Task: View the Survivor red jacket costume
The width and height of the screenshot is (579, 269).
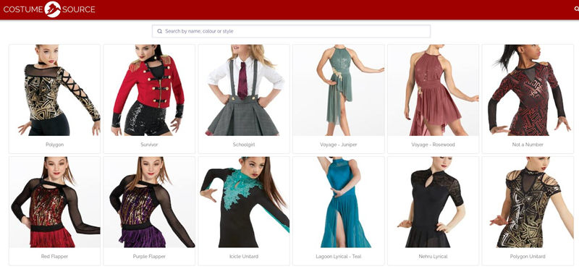Action: click(149, 90)
